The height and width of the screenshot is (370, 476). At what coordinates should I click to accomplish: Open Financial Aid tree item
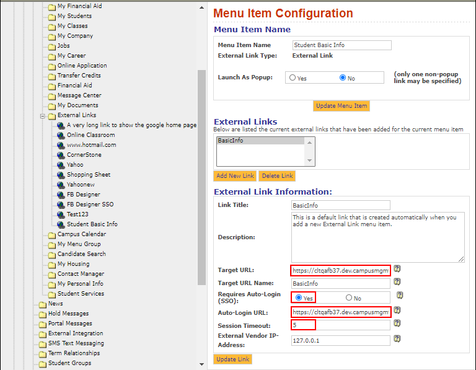(74, 86)
